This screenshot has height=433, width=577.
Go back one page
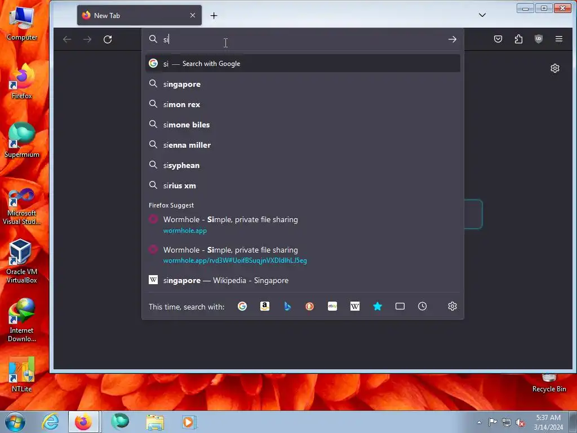point(67,39)
